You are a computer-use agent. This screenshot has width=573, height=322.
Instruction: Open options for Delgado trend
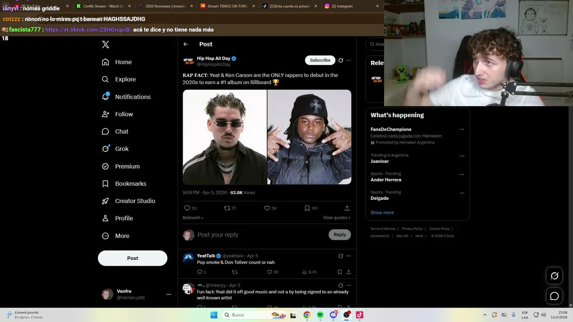462,193
